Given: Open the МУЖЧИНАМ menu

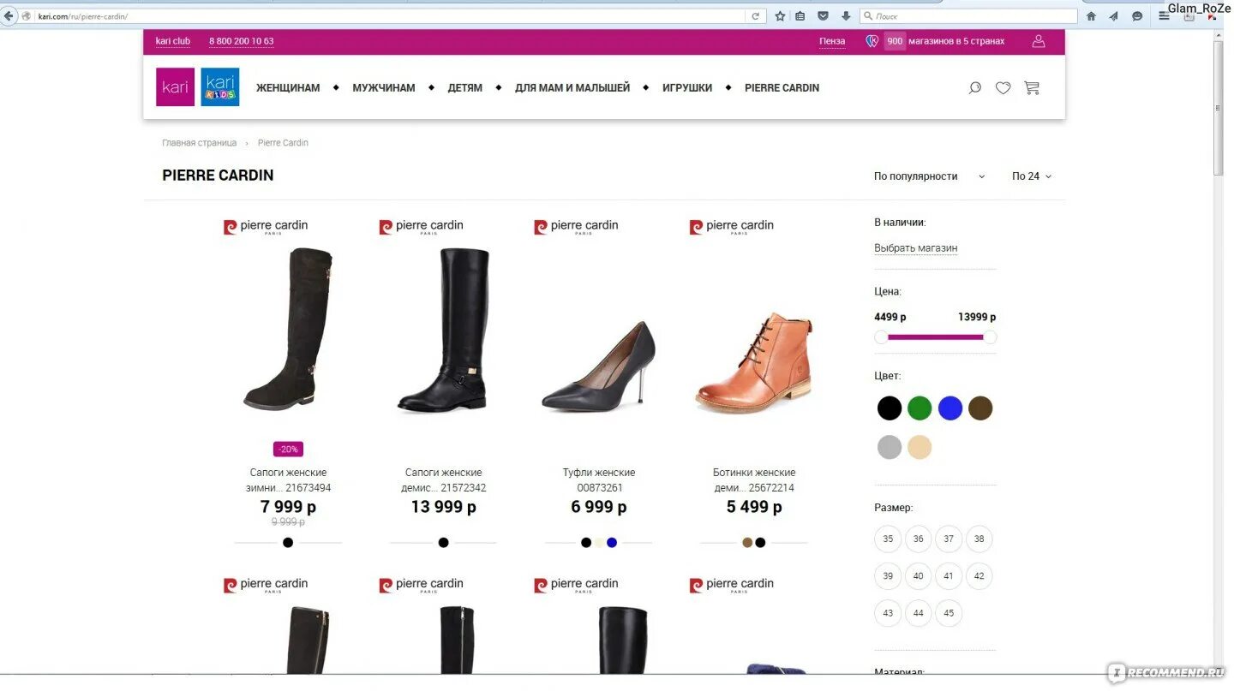Looking at the screenshot, I should click(x=384, y=87).
